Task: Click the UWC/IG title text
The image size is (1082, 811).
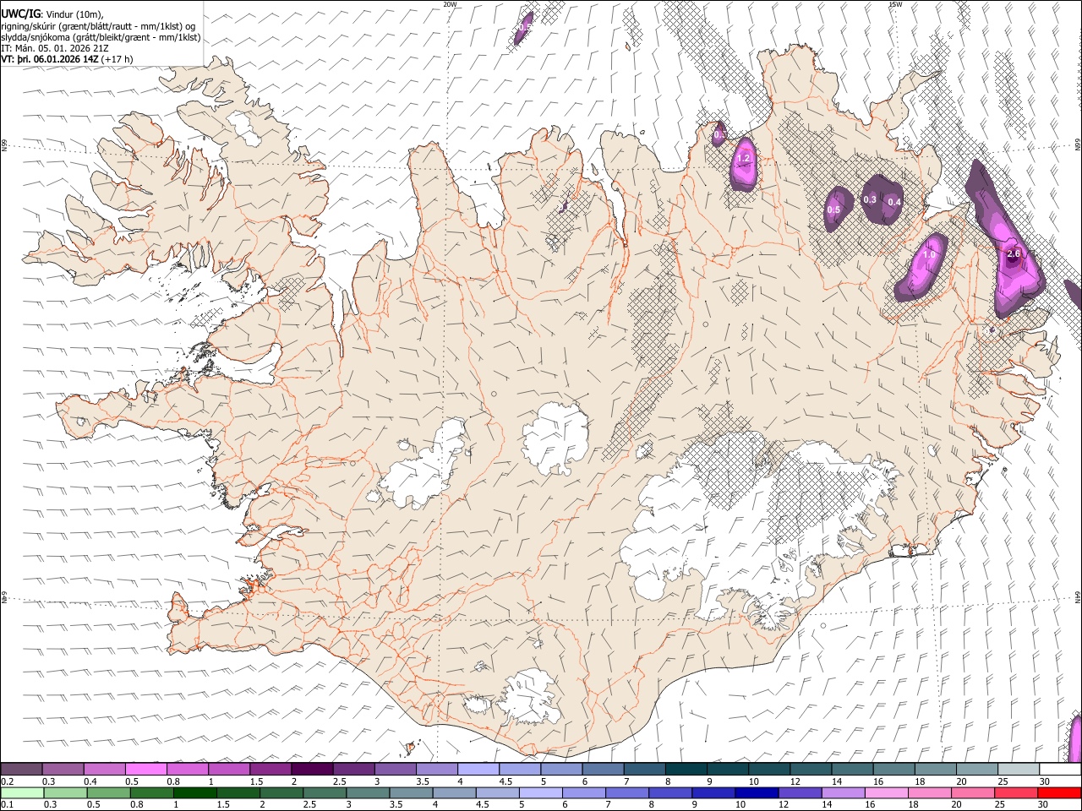Action: 19,14
